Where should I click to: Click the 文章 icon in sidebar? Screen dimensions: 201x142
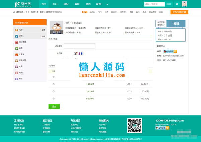pyautogui.click(x=16, y=30)
